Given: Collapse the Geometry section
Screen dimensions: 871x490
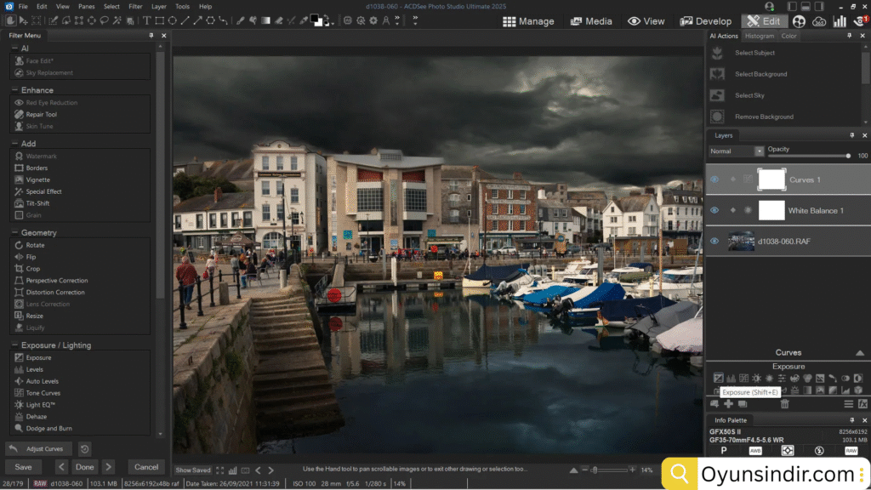Looking at the screenshot, I should 17,232.
